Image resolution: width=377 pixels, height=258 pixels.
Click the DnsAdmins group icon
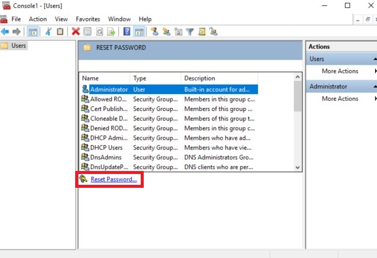coord(85,157)
